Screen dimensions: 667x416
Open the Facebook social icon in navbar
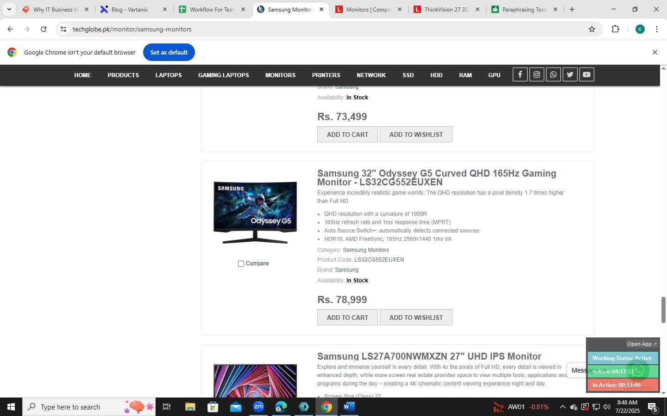pyautogui.click(x=520, y=74)
